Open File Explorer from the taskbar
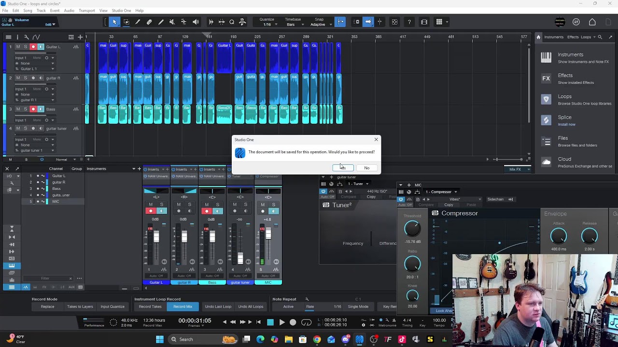 (x=289, y=339)
